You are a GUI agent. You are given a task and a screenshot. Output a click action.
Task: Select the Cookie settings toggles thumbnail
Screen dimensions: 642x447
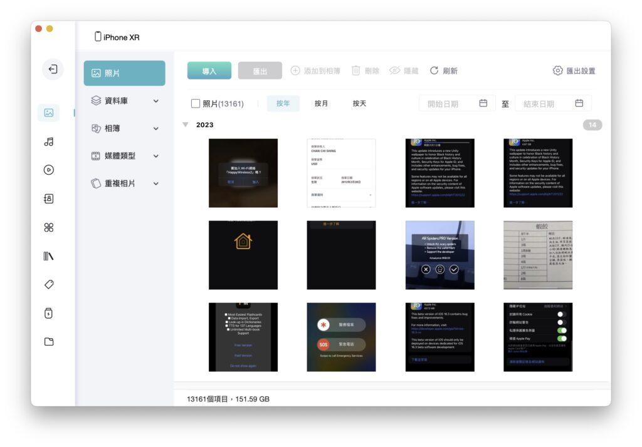pos(538,337)
